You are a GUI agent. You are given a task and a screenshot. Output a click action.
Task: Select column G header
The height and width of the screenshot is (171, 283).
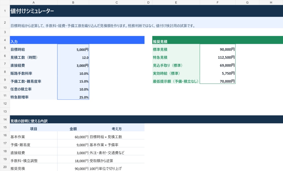(247, 2)
